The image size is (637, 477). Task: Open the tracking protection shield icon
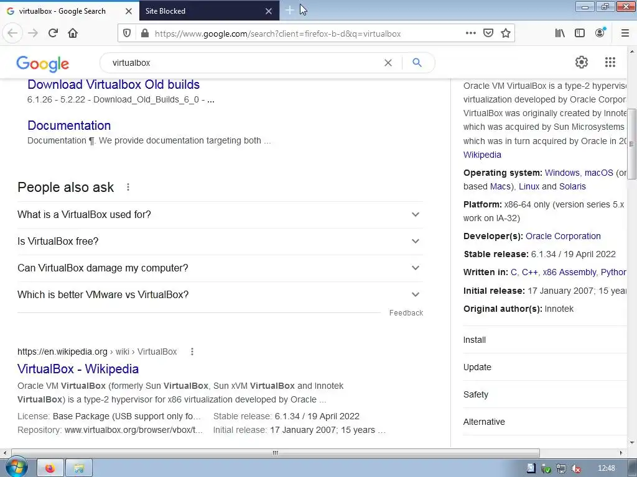[127, 34]
